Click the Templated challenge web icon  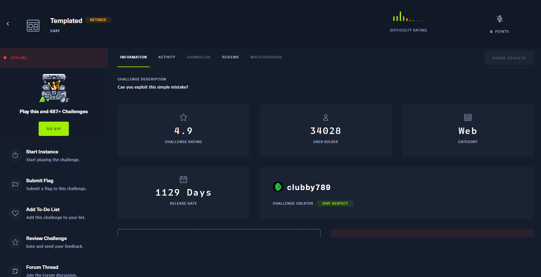tap(33, 26)
